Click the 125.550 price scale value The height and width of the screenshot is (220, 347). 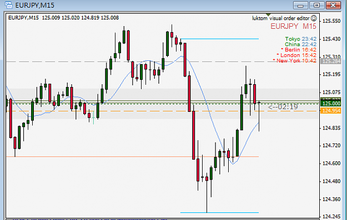pyautogui.click(x=331, y=21)
